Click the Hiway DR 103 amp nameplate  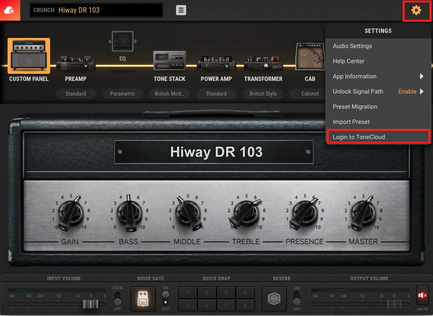point(214,152)
